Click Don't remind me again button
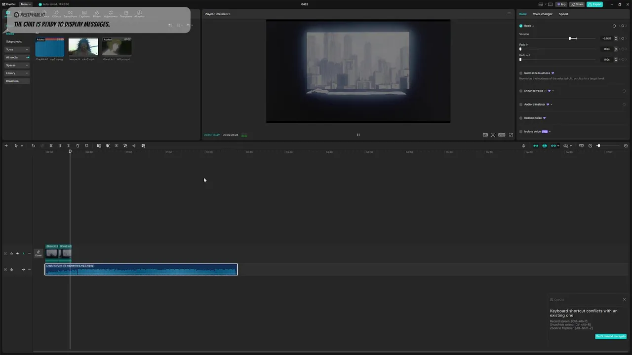 (x=611, y=336)
